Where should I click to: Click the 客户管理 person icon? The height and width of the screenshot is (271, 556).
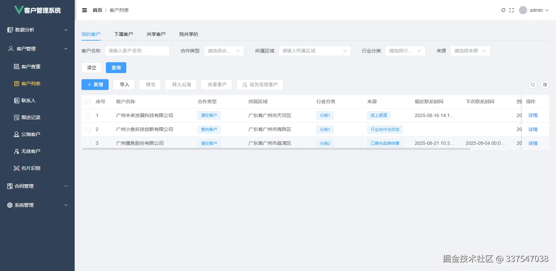pyautogui.click(x=11, y=49)
